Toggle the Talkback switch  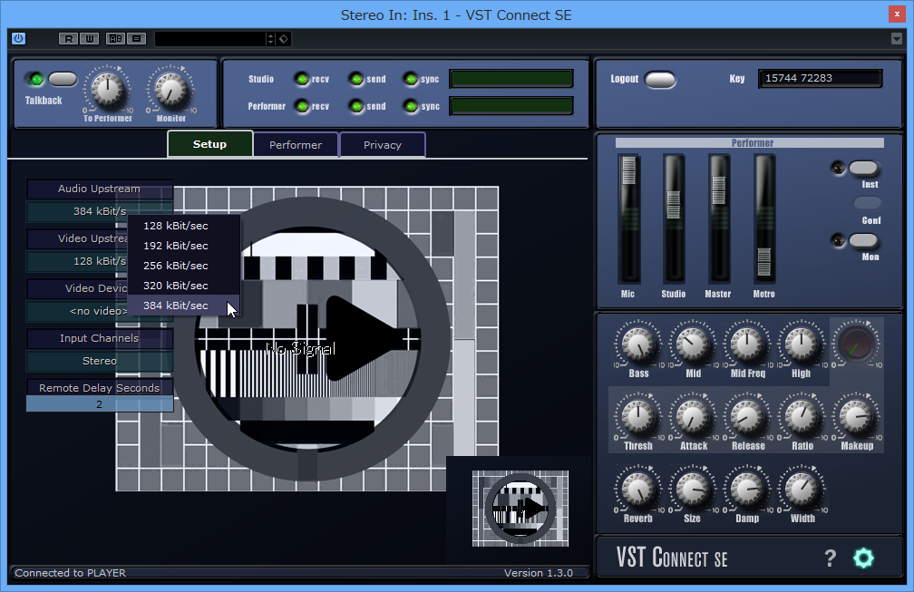(x=63, y=79)
